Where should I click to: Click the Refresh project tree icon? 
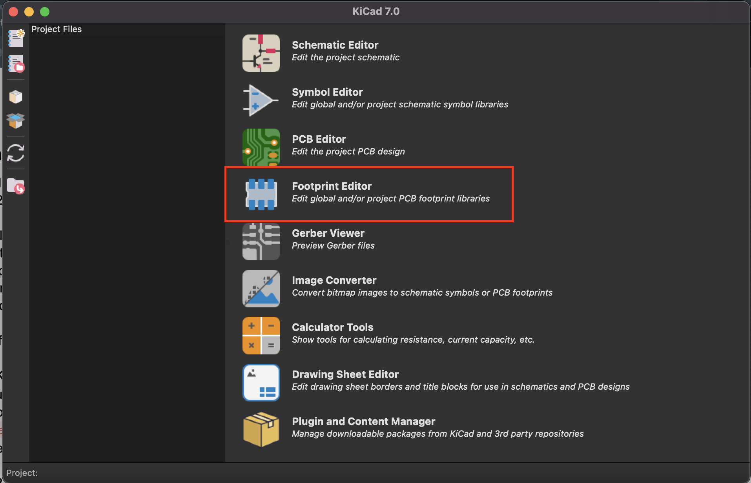(x=16, y=153)
